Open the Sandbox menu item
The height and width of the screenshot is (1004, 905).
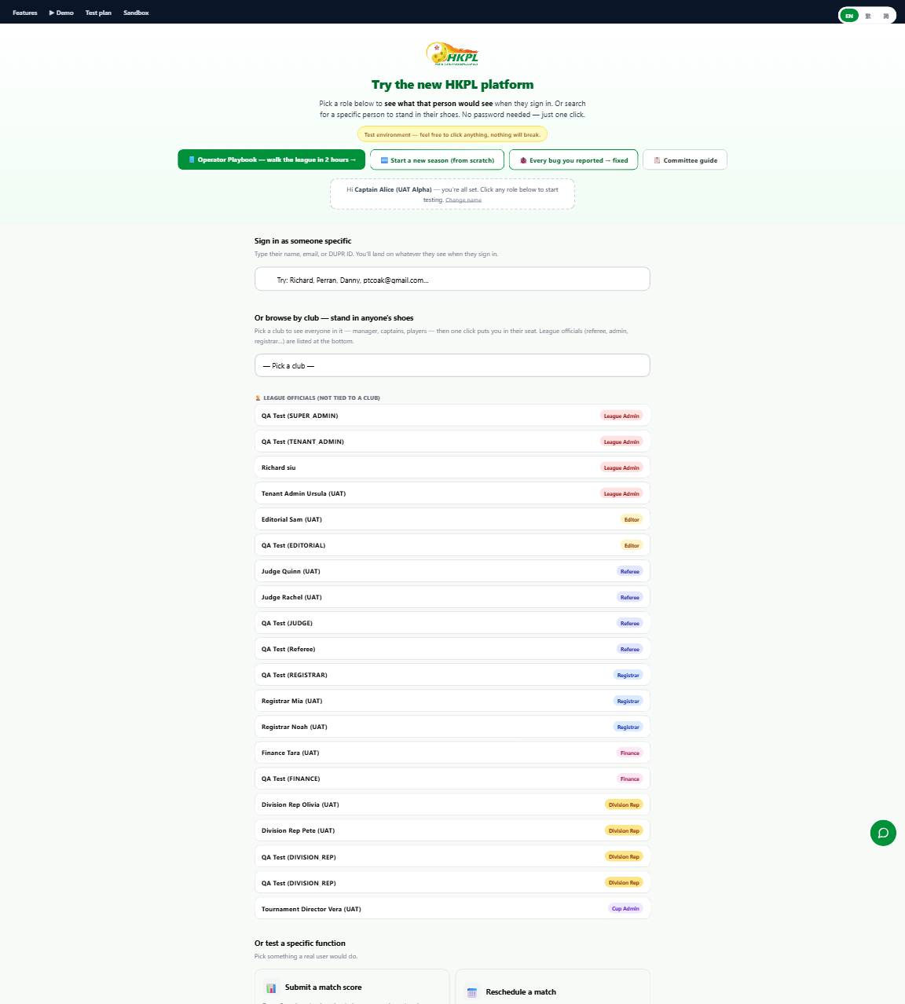click(136, 13)
